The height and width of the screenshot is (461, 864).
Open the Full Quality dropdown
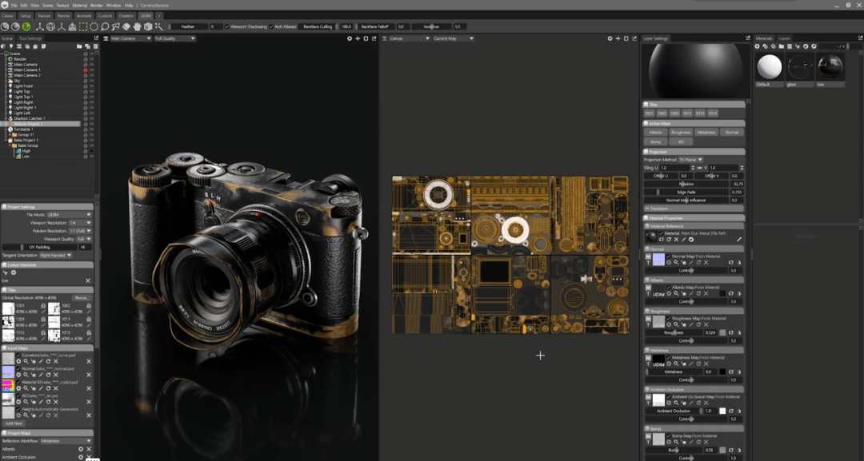point(174,38)
